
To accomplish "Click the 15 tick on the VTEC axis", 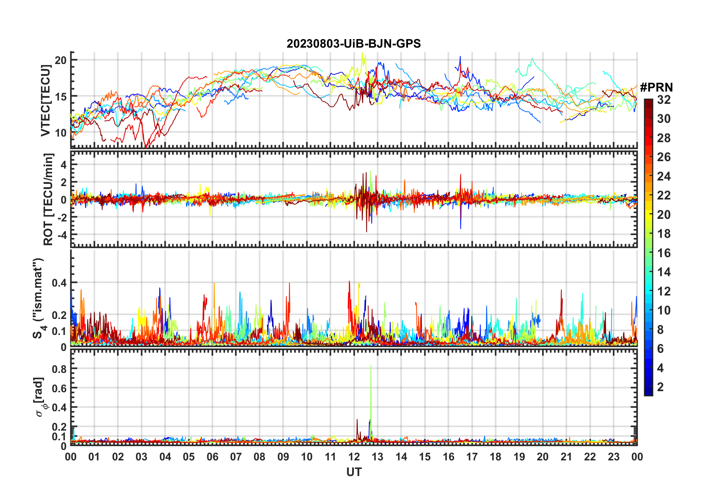I will 61,96.
